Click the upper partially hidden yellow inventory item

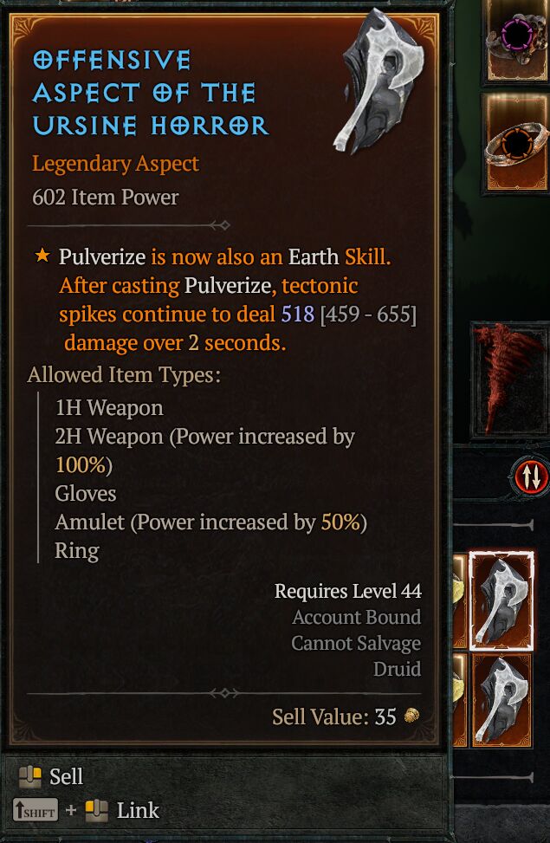(x=460, y=600)
